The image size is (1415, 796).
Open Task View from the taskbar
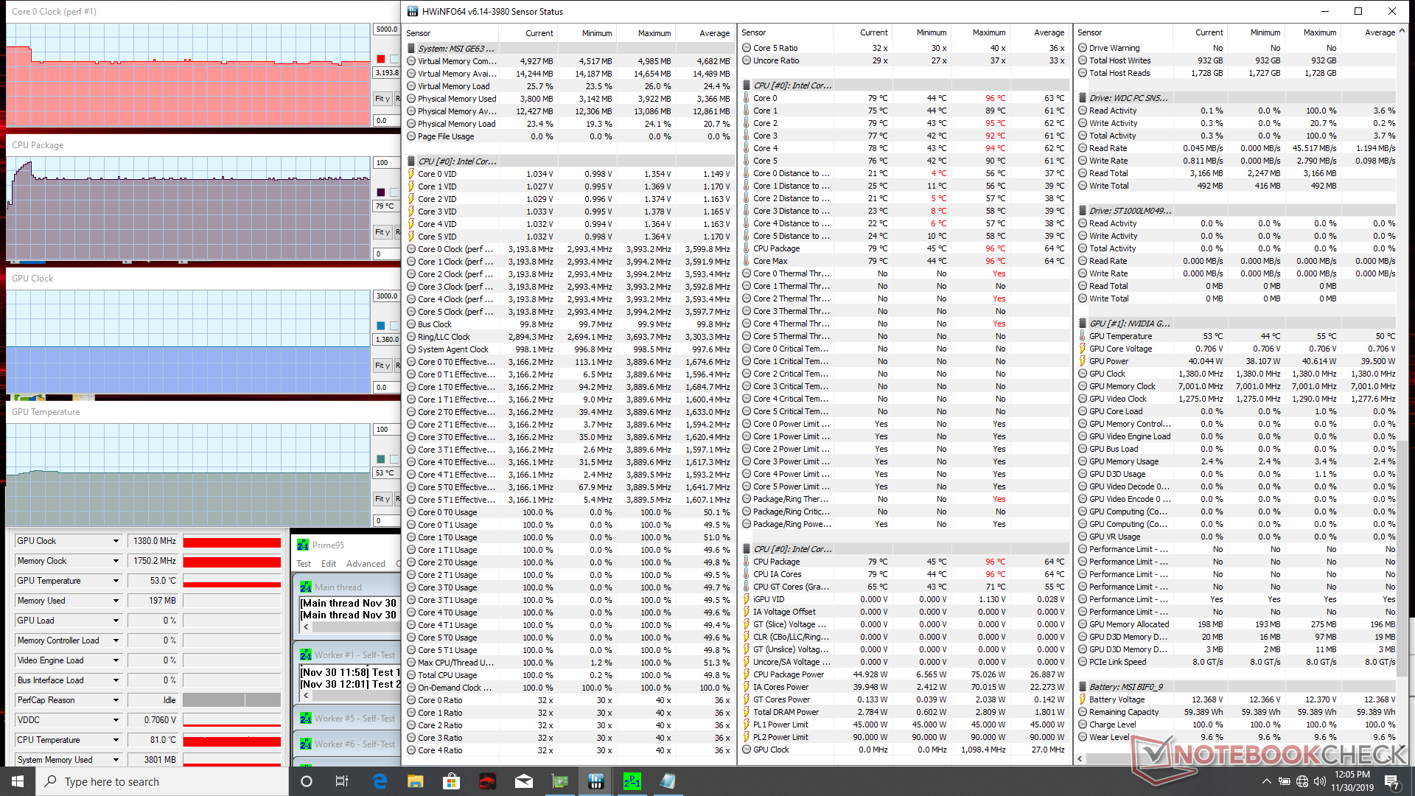(342, 781)
